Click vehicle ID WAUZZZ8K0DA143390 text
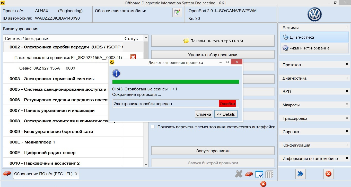The width and height of the screenshot is (351, 187). [57, 18]
